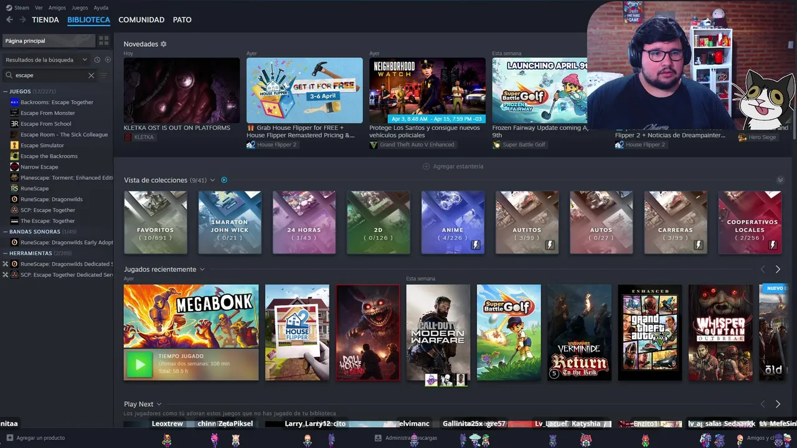Screen dimensions: 797x448
Task: Open the PATO profile tab
Action: click(182, 20)
